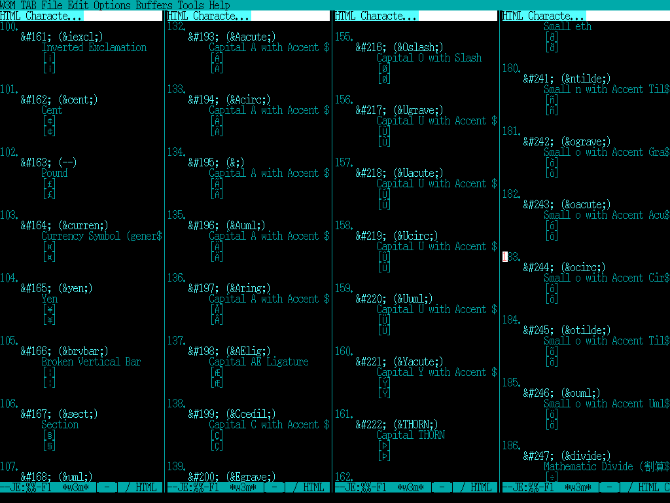Click the &#219; (&Ucirc;) entity line
Image resolution: width=670 pixels, height=503 pixels.
397,236
